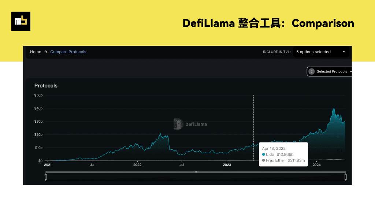Click the 'DefiLlama 整合工具: Comparison' slide title
Image resolution: width=375 pixels, height=197 pixels.
(x=268, y=23)
